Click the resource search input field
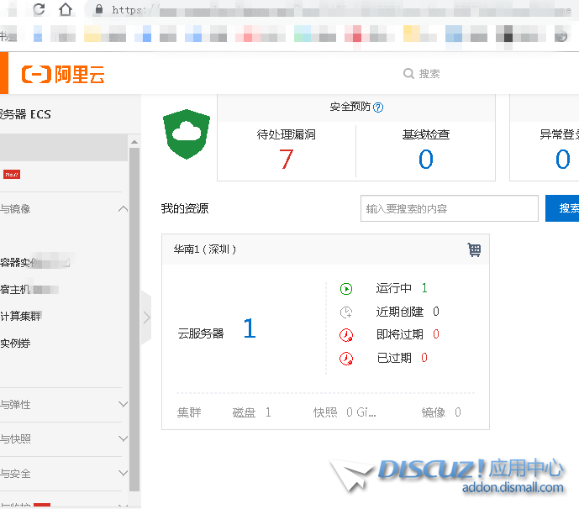 pyautogui.click(x=449, y=208)
